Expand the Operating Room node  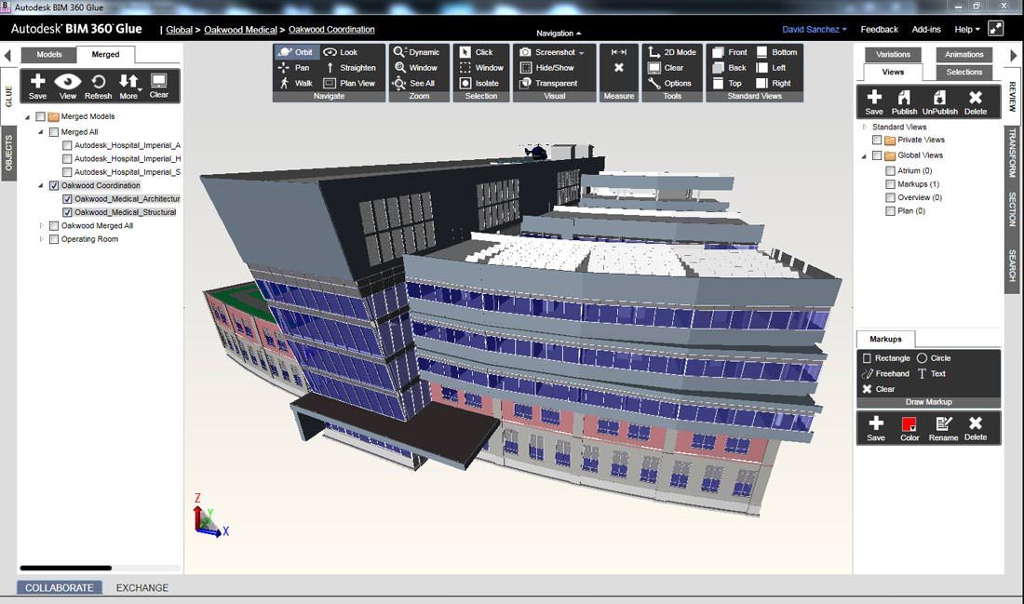(41, 239)
